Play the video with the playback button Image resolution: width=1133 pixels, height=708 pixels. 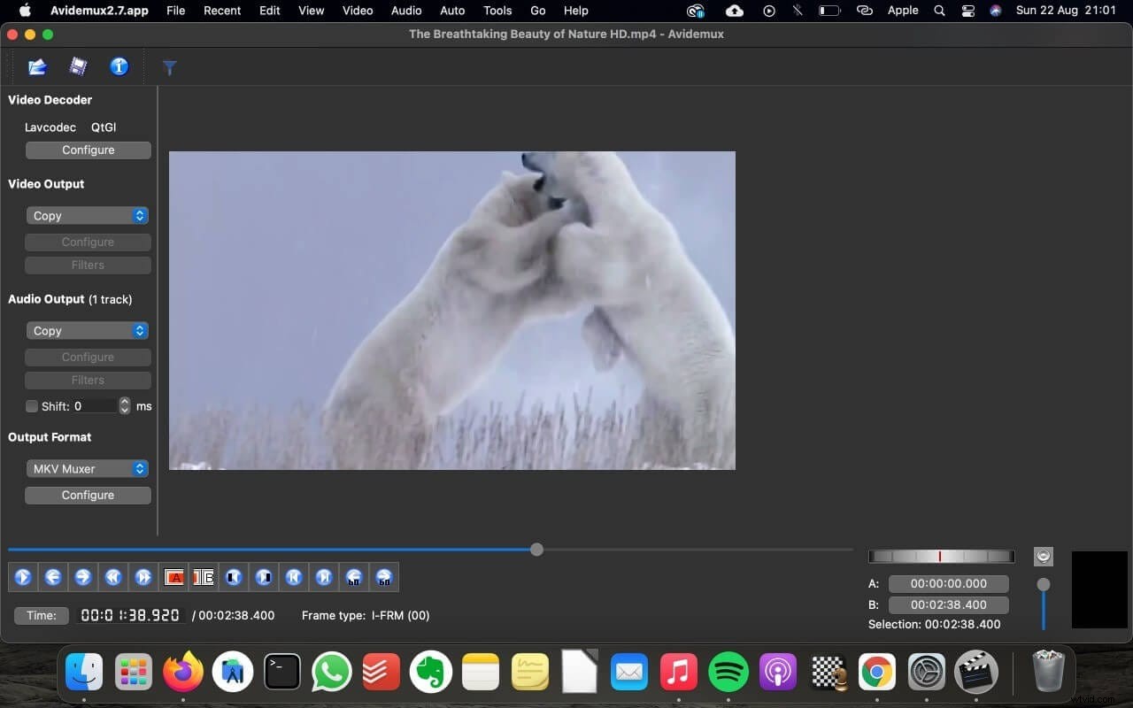click(23, 577)
